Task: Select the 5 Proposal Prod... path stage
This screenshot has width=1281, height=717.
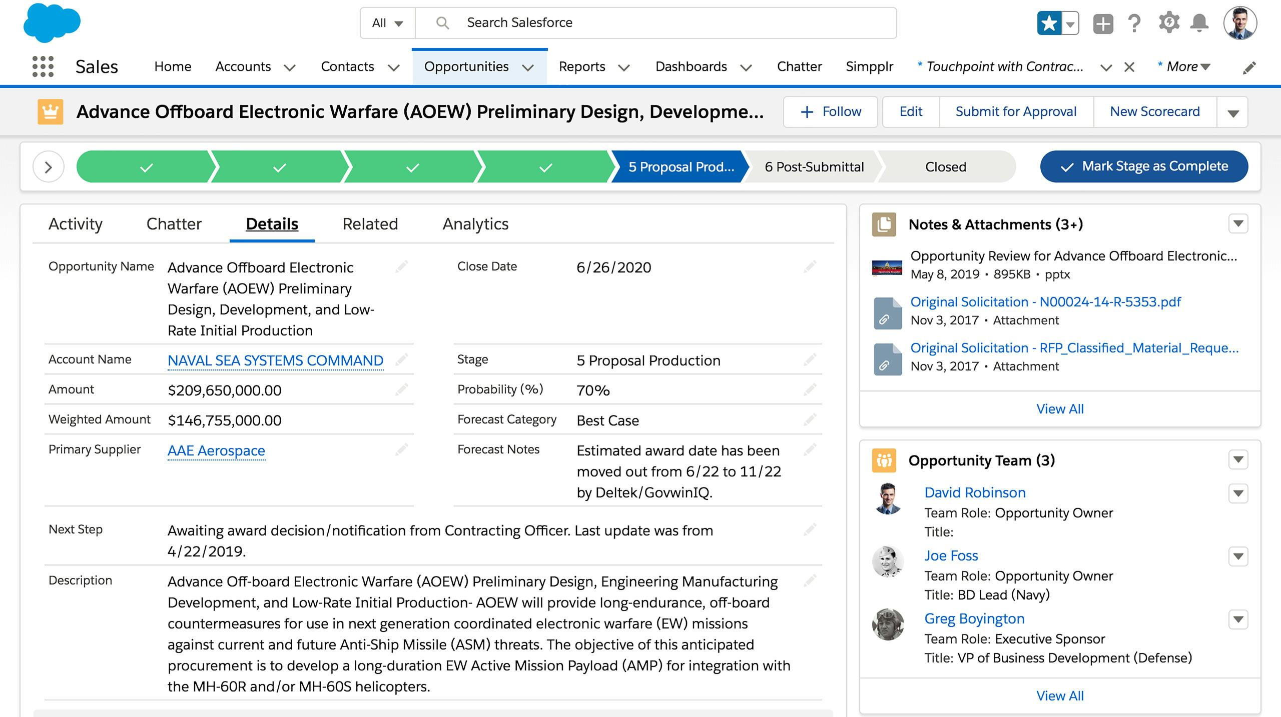Action: (x=680, y=166)
